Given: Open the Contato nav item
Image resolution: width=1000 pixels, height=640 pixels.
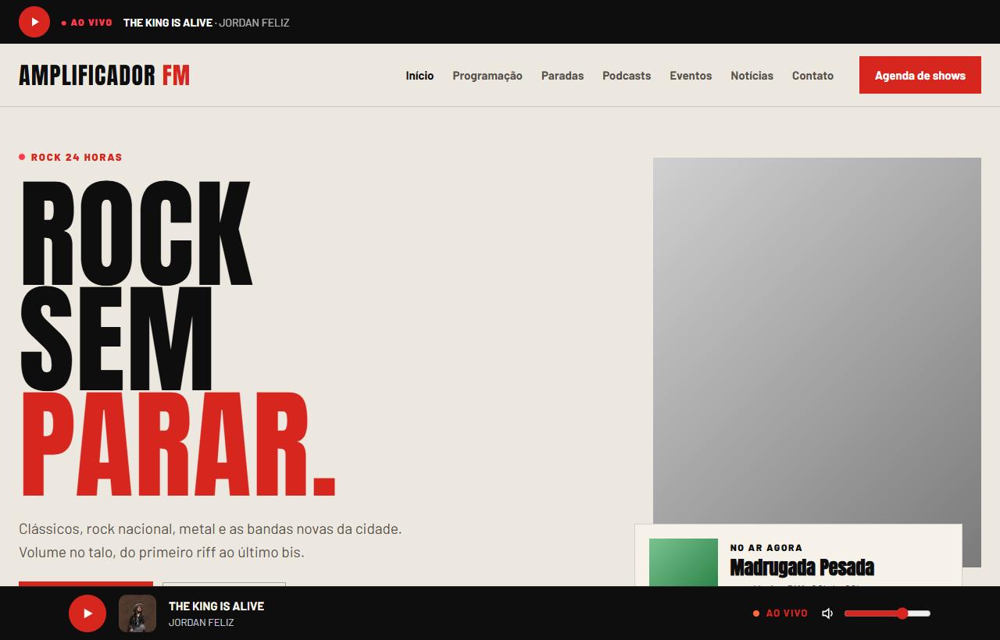Looking at the screenshot, I should tap(812, 76).
